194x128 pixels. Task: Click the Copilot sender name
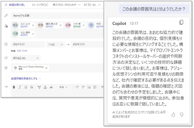point(119,23)
